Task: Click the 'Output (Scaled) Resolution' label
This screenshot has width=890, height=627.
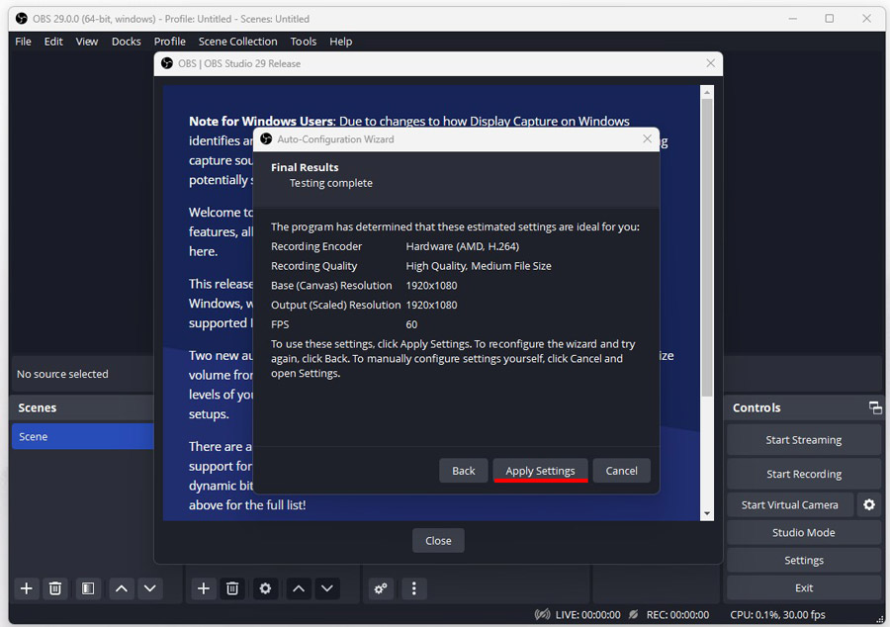Action: click(x=335, y=305)
